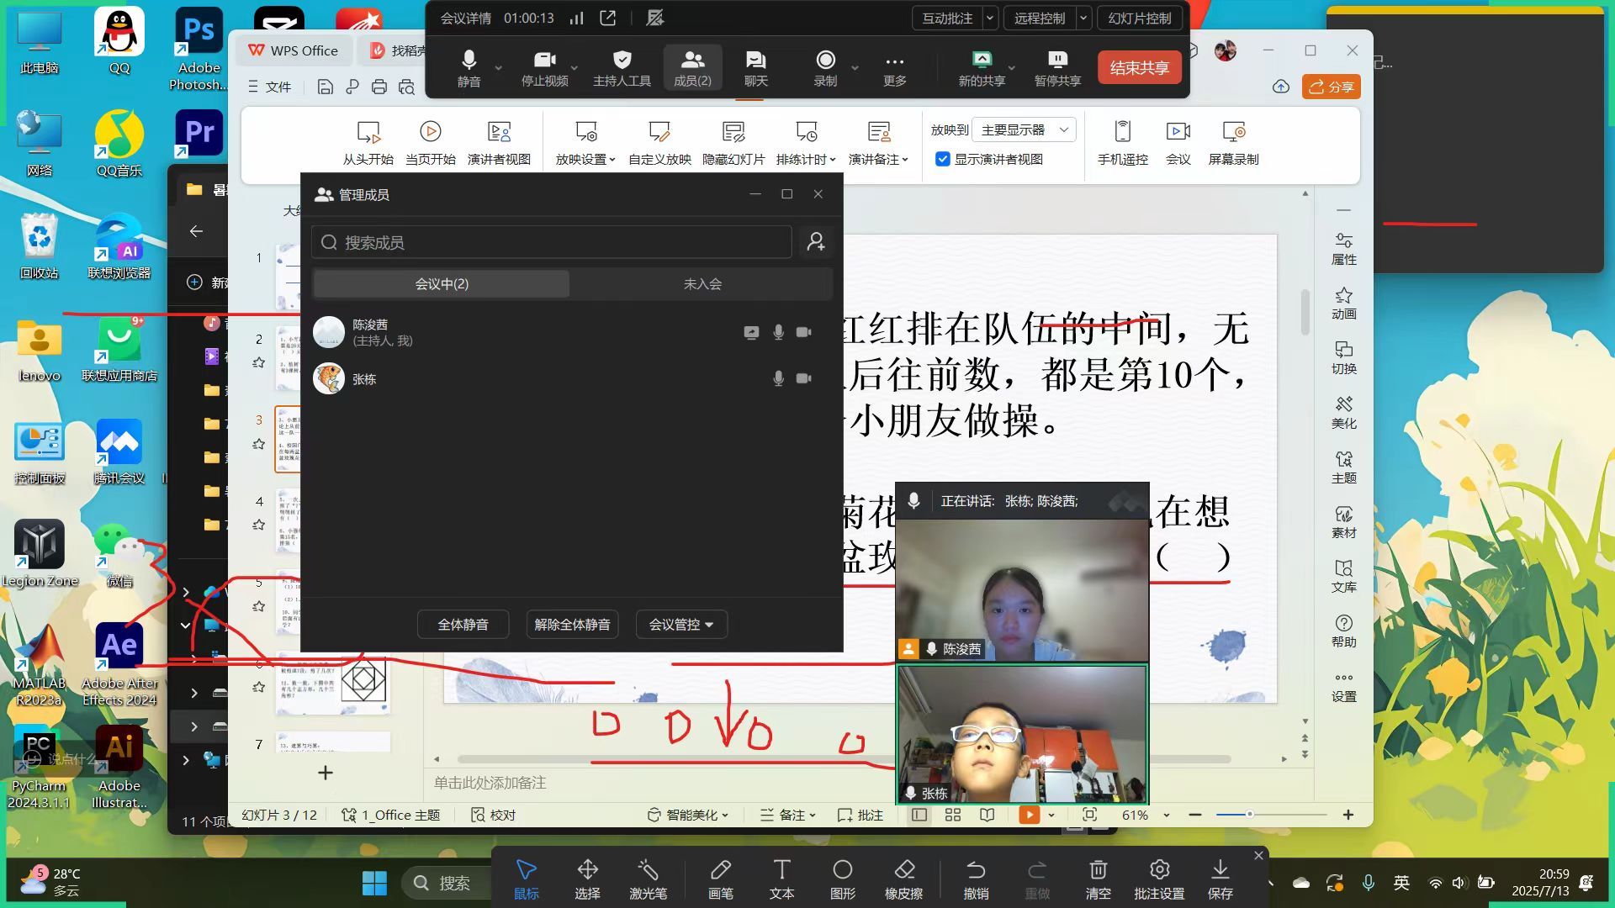Viewport: 1615px width, 908px height.
Task: Open the meeting control dropdown
Action: tap(681, 625)
